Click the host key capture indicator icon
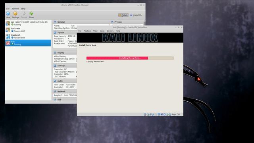Screen dimensions: 254x143 170,114
